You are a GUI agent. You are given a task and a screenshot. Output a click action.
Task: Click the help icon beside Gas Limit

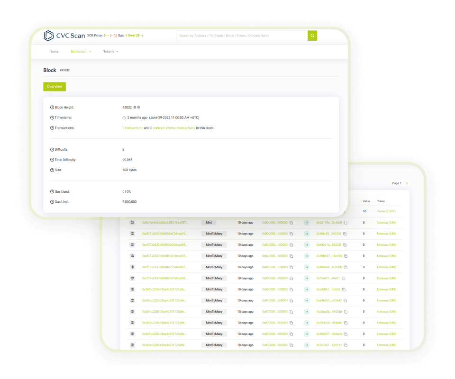pos(52,202)
